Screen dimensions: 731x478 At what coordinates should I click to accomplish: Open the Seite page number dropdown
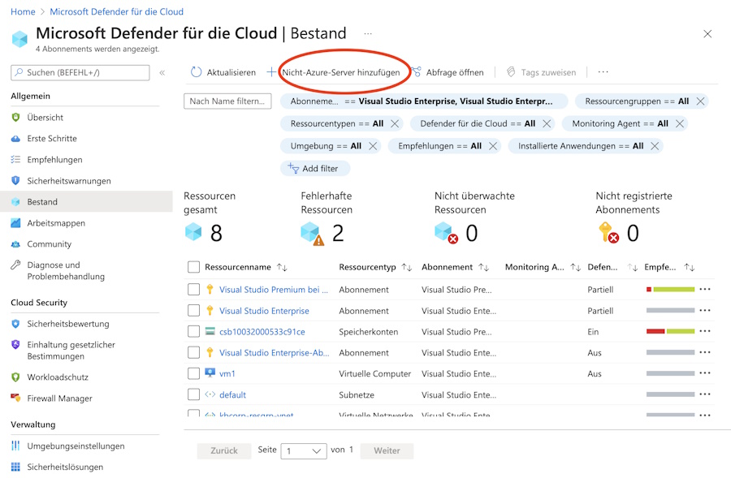point(304,450)
